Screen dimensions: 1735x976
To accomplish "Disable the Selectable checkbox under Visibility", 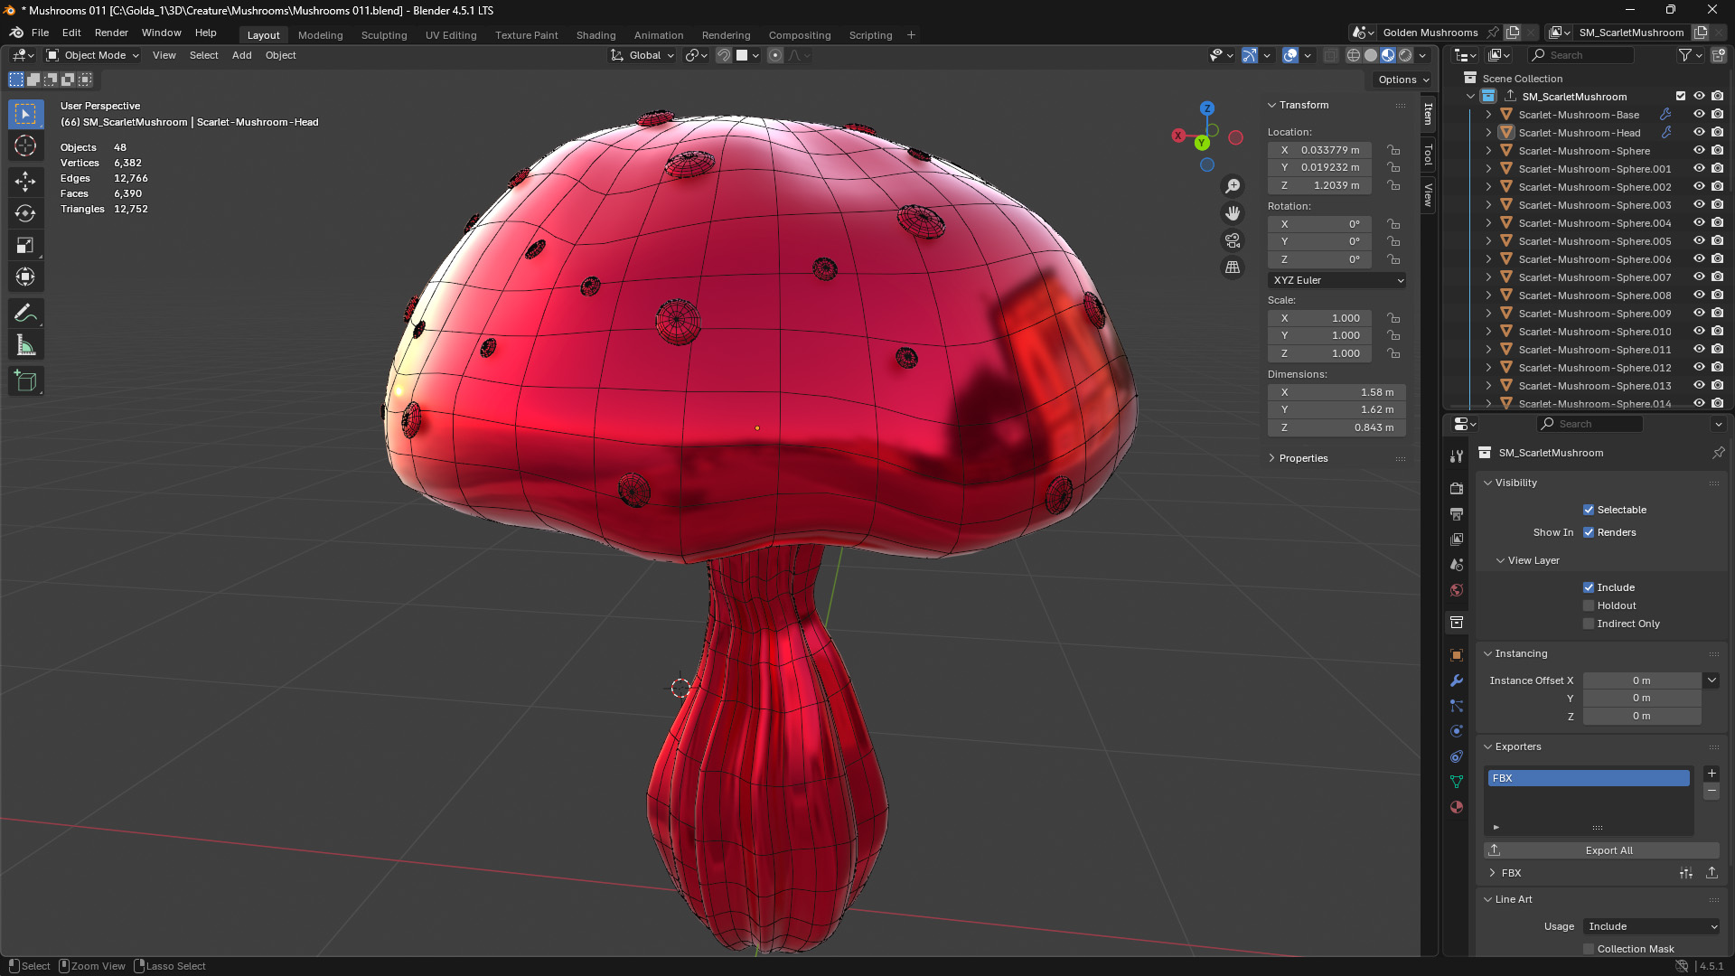I will click(1589, 510).
